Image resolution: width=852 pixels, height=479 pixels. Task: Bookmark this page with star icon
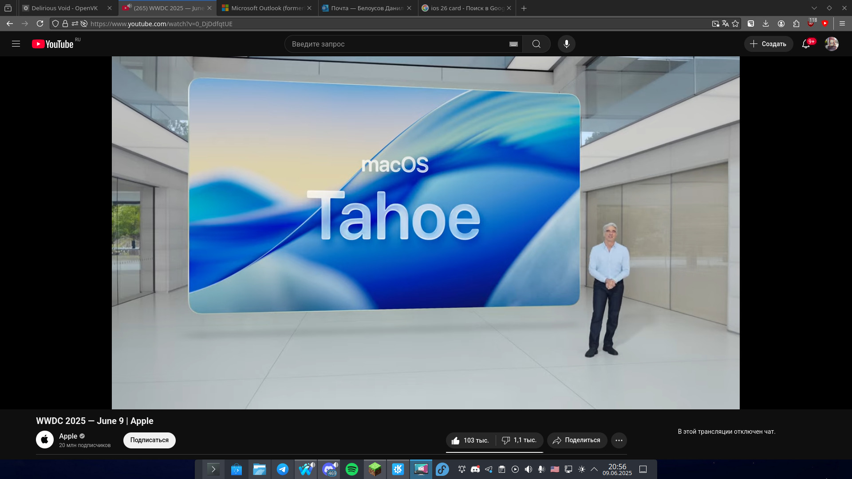pyautogui.click(x=736, y=24)
